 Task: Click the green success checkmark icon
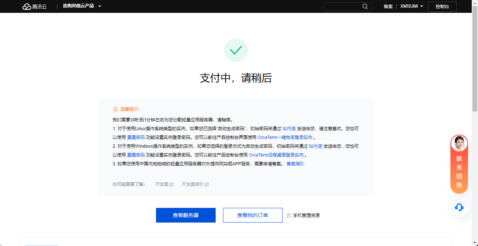236,50
